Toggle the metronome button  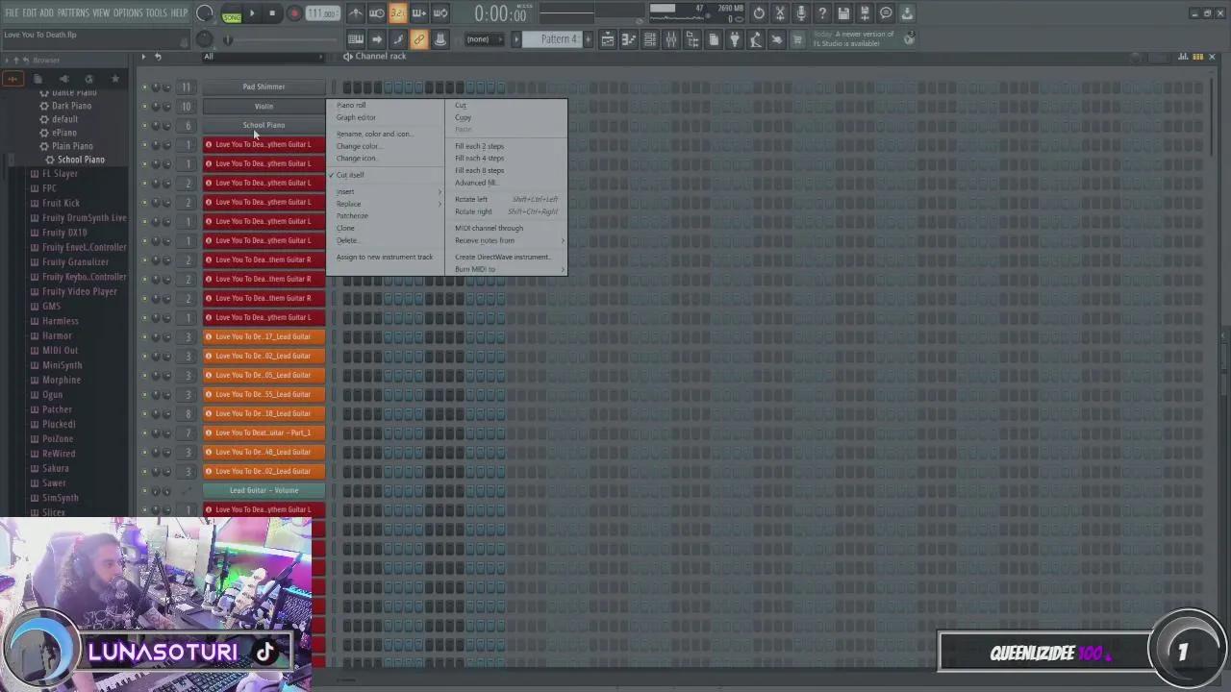[x=355, y=13]
